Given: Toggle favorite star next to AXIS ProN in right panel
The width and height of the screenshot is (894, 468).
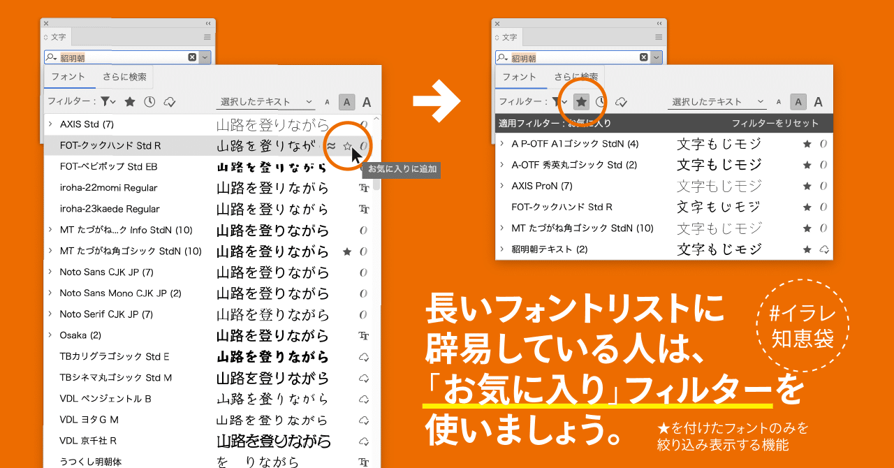Looking at the screenshot, I should (807, 186).
